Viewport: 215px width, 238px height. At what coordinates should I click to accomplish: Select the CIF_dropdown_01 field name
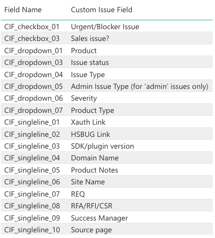(x=34, y=51)
